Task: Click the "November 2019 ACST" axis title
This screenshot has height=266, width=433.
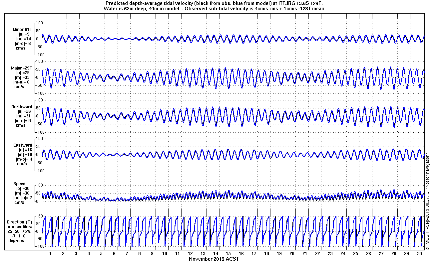Action: 214,259
